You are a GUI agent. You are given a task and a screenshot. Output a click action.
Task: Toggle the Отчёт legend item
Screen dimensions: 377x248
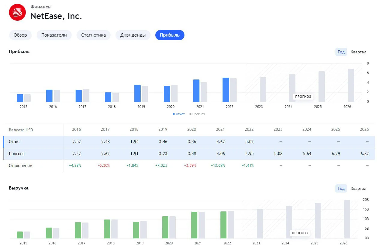click(x=179, y=114)
